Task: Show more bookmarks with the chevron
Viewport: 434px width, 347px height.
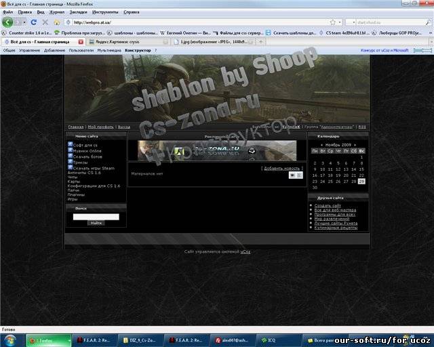Action: coord(431,33)
